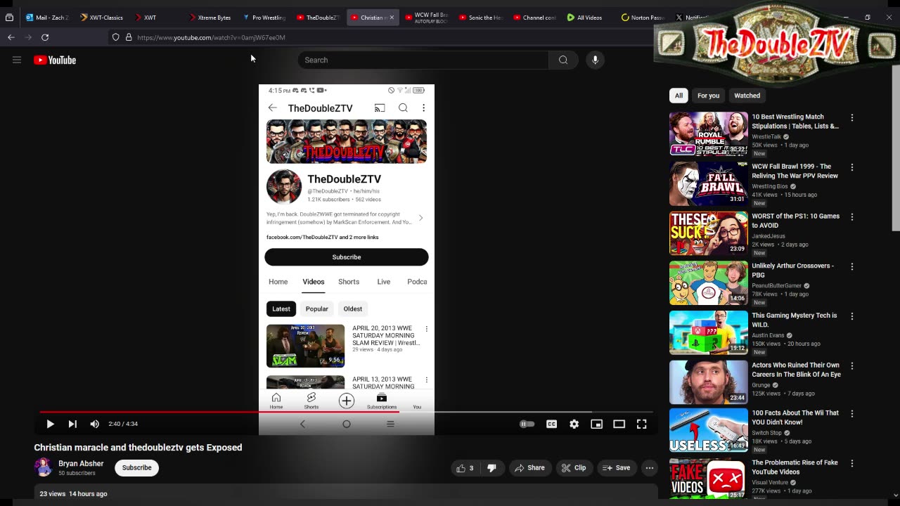The image size is (900, 506).
Task: Click the browser address bar URL
Action: 211,37
